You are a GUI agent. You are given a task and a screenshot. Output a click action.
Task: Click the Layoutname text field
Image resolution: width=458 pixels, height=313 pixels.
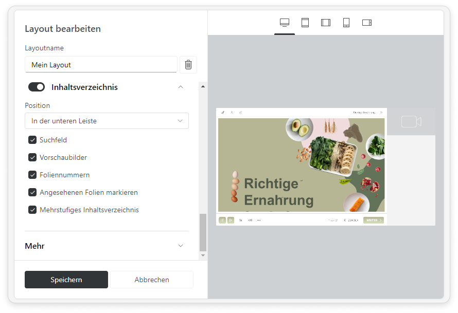pyautogui.click(x=101, y=65)
